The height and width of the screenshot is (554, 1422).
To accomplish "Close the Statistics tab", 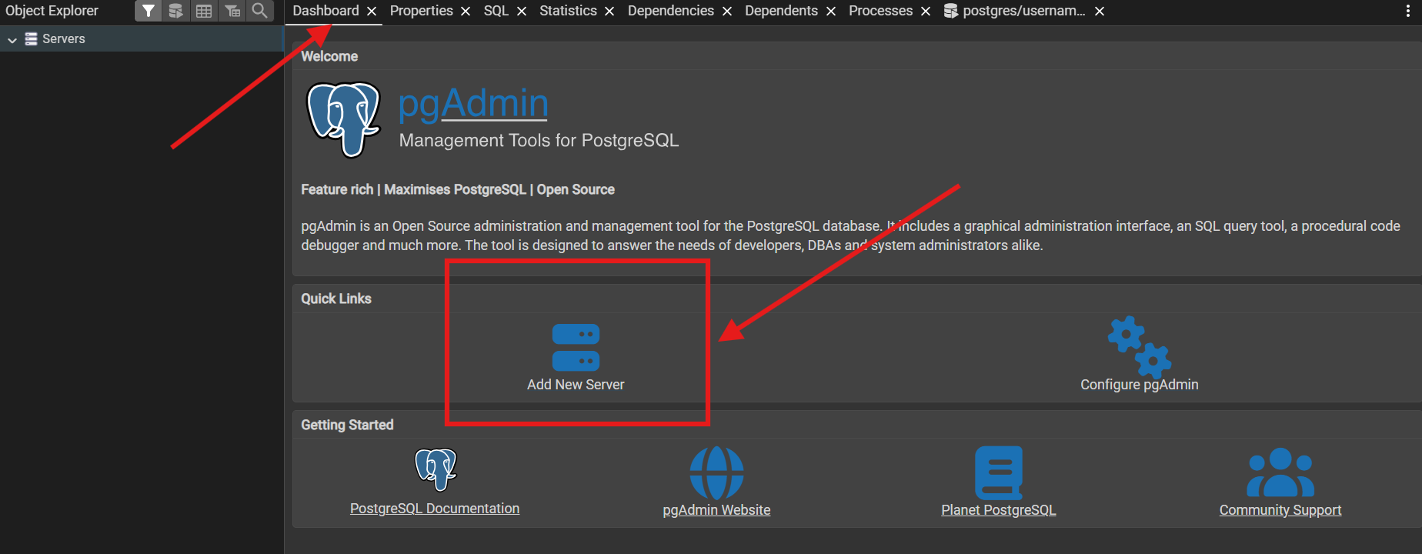I will [x=609, y=11].
